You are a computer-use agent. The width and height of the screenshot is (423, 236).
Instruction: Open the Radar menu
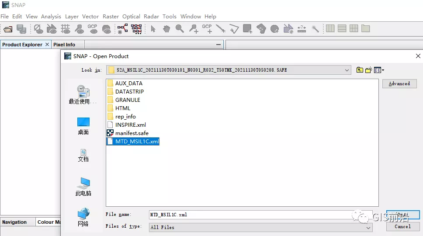pos(151,17)
